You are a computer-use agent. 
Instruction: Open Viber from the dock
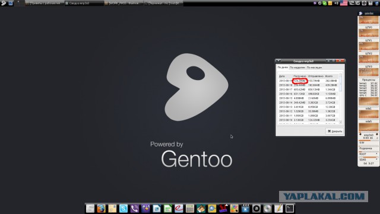click(135, 209)
